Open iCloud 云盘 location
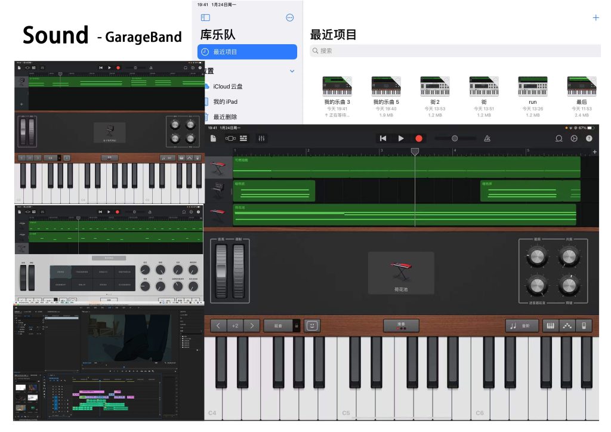611x432 pixels. pos(227,87)
